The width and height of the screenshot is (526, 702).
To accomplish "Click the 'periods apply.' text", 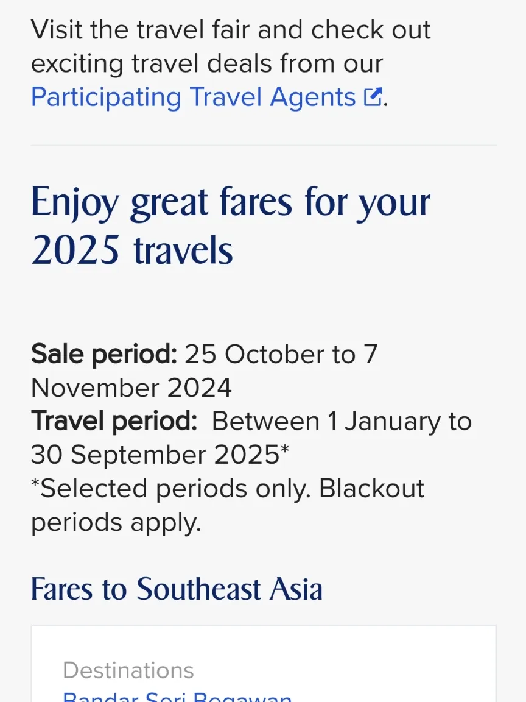I will coord(116,522).
